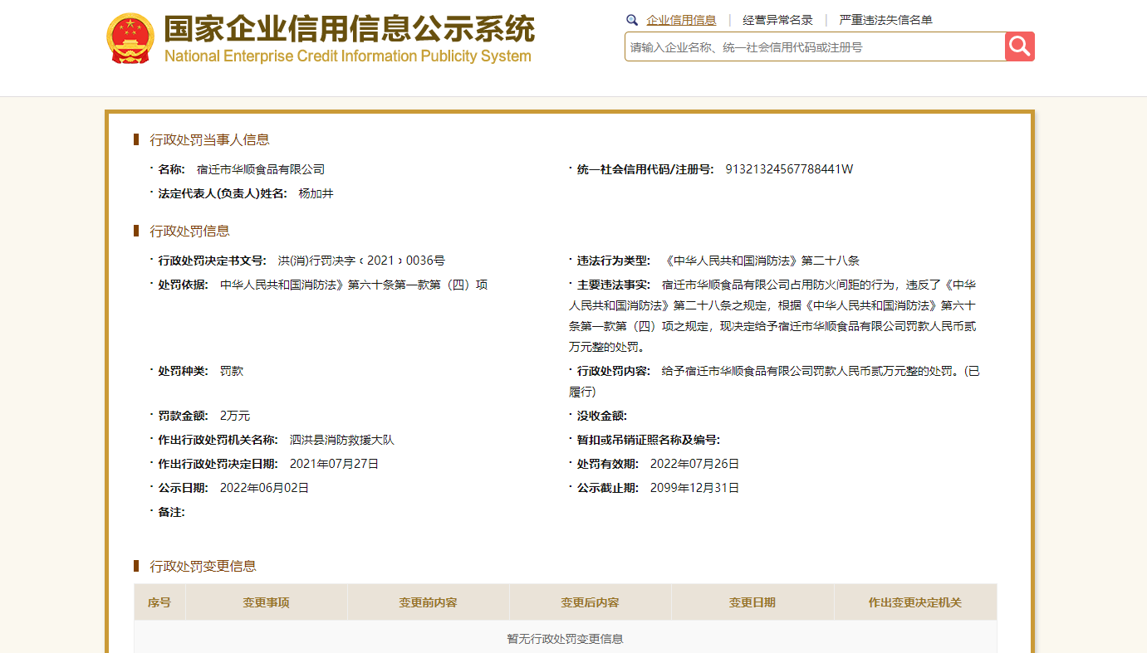Click the publicity end date 2099年12月31日
This screenshot has width=1147, height=653.
click(x=694, y=488)
